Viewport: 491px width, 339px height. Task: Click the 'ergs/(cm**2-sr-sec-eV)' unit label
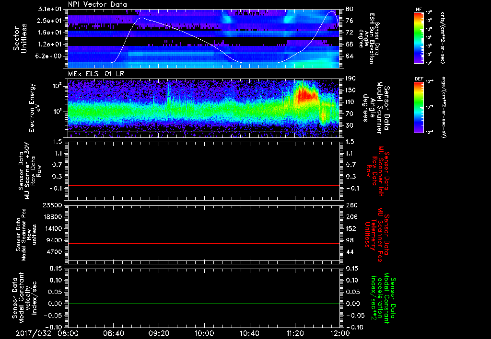(x=444, y=107)
